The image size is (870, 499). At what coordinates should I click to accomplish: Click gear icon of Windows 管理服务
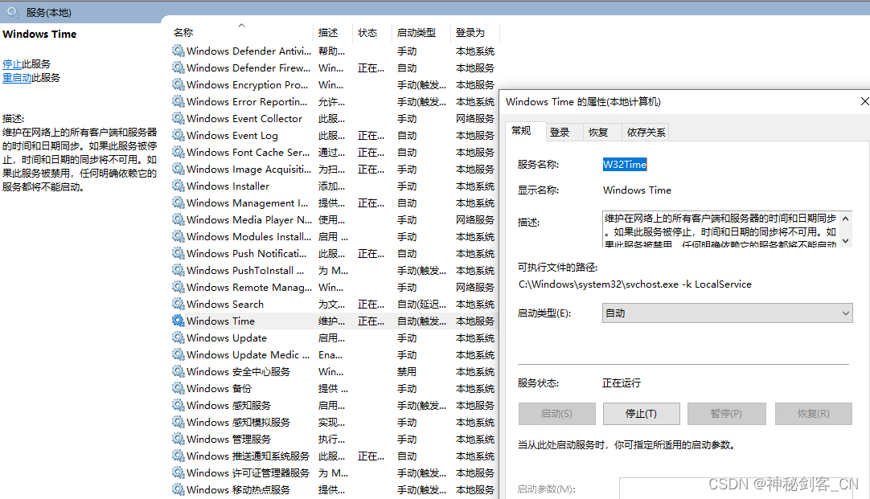click(x=179, y=439)
